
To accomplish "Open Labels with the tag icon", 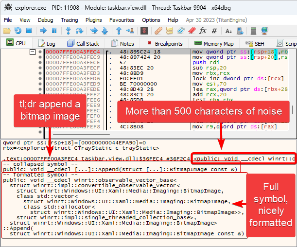I will tap(181, 31).
